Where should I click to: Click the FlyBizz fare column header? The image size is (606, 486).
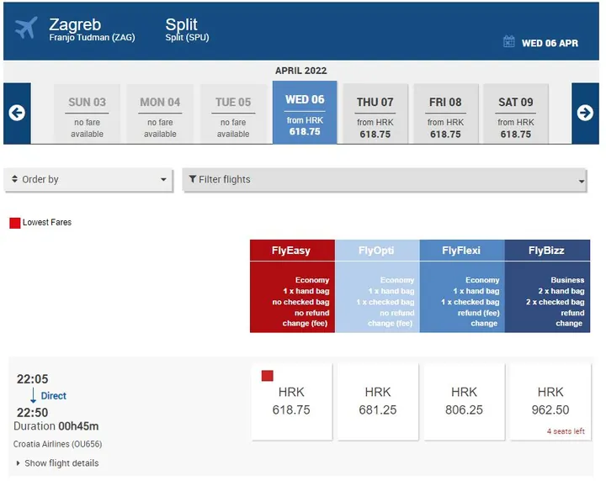pyautogui.click(x=547, y=251)
